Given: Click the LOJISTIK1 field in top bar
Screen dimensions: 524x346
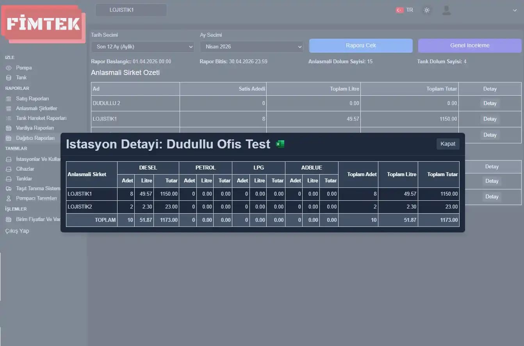Looking at the screenshot, I should 131,10.
